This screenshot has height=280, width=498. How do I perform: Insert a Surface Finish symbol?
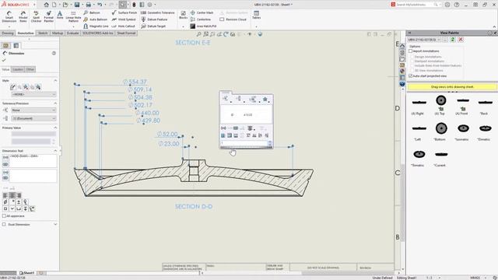click(124, 12)
